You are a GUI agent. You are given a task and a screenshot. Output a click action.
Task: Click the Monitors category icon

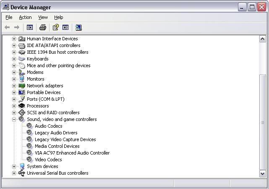tap(22, 79)
